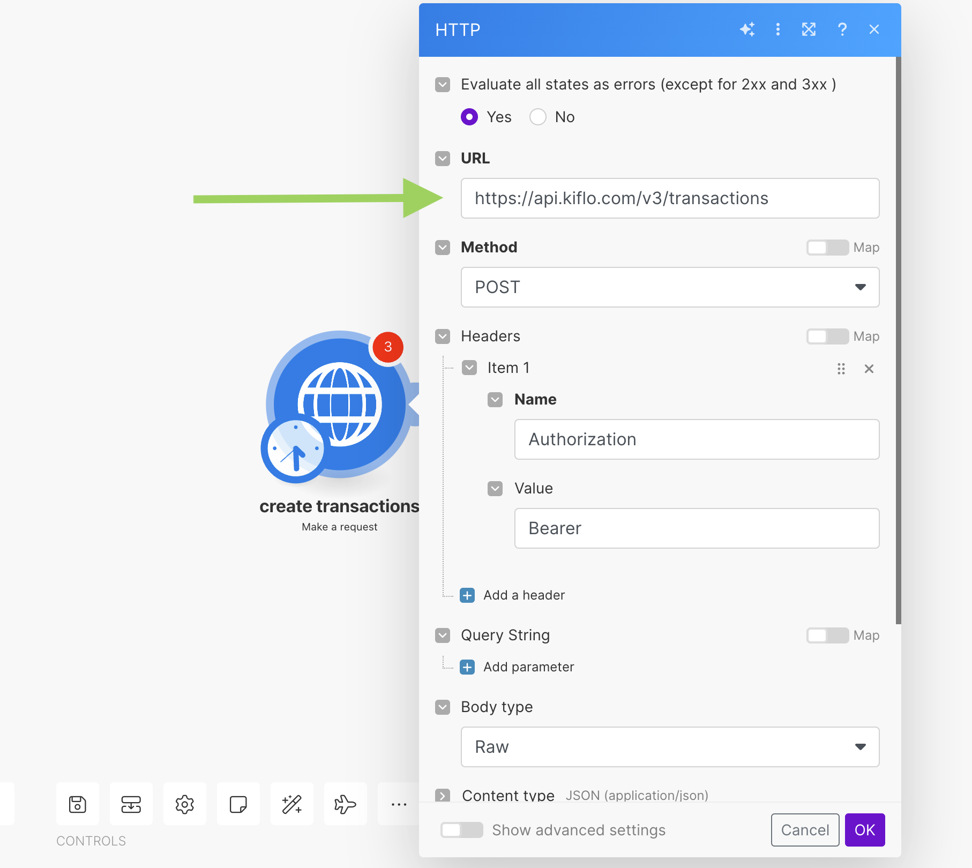
Task: Remove header Item 1 with X icon
Action: coord(869,369)
